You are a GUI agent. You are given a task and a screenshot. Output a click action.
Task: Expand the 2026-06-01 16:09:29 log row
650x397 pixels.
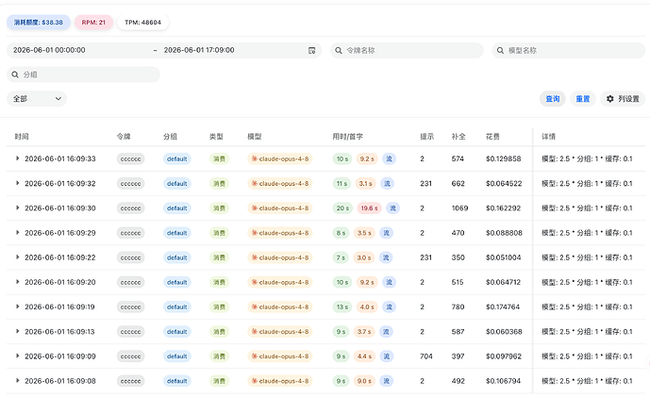tap(17, 233)
